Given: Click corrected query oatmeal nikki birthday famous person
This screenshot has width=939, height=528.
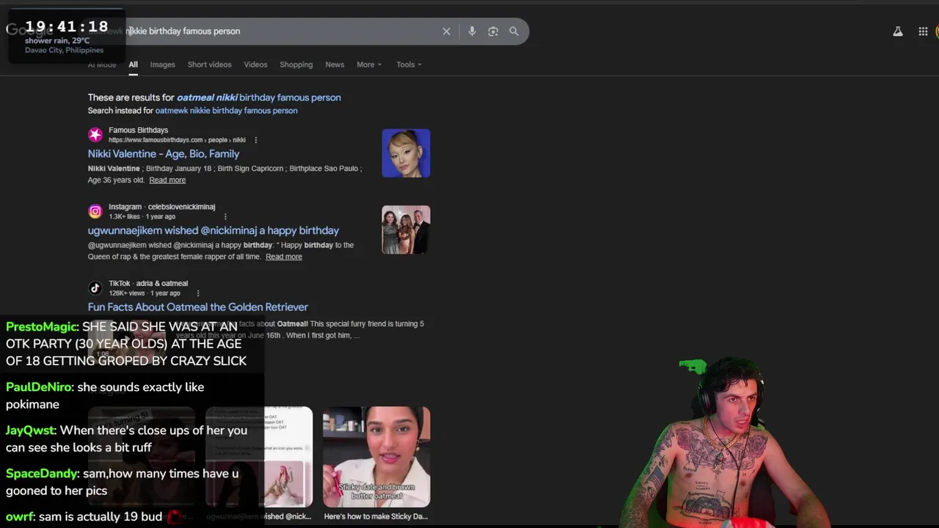Looking at the screenshot, I should pyautogui.click(x=258, y=98).
